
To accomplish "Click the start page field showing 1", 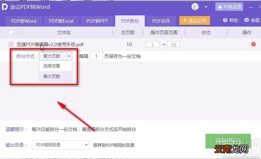I will [152, 44].
